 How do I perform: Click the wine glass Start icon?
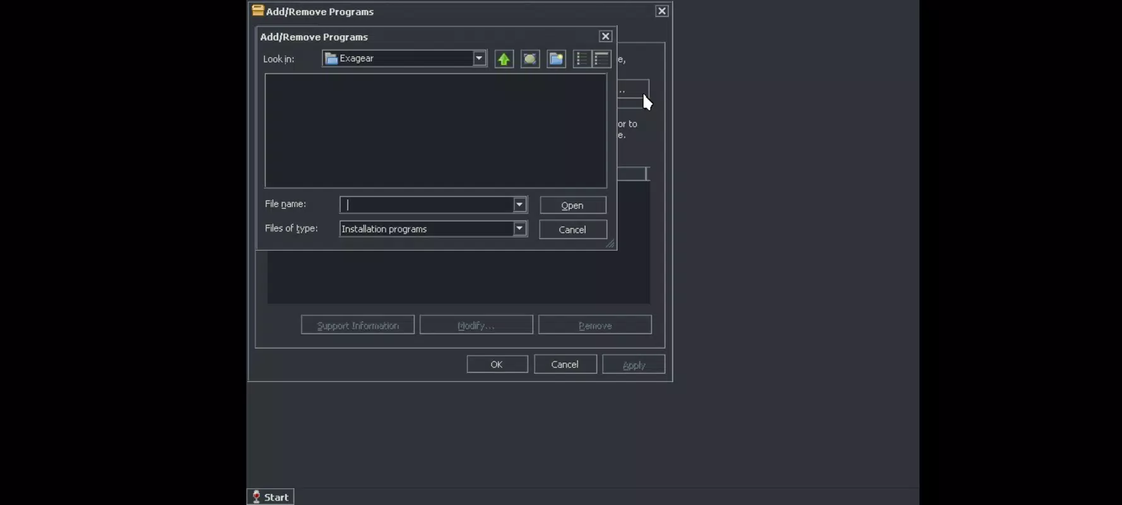(256, 497)
